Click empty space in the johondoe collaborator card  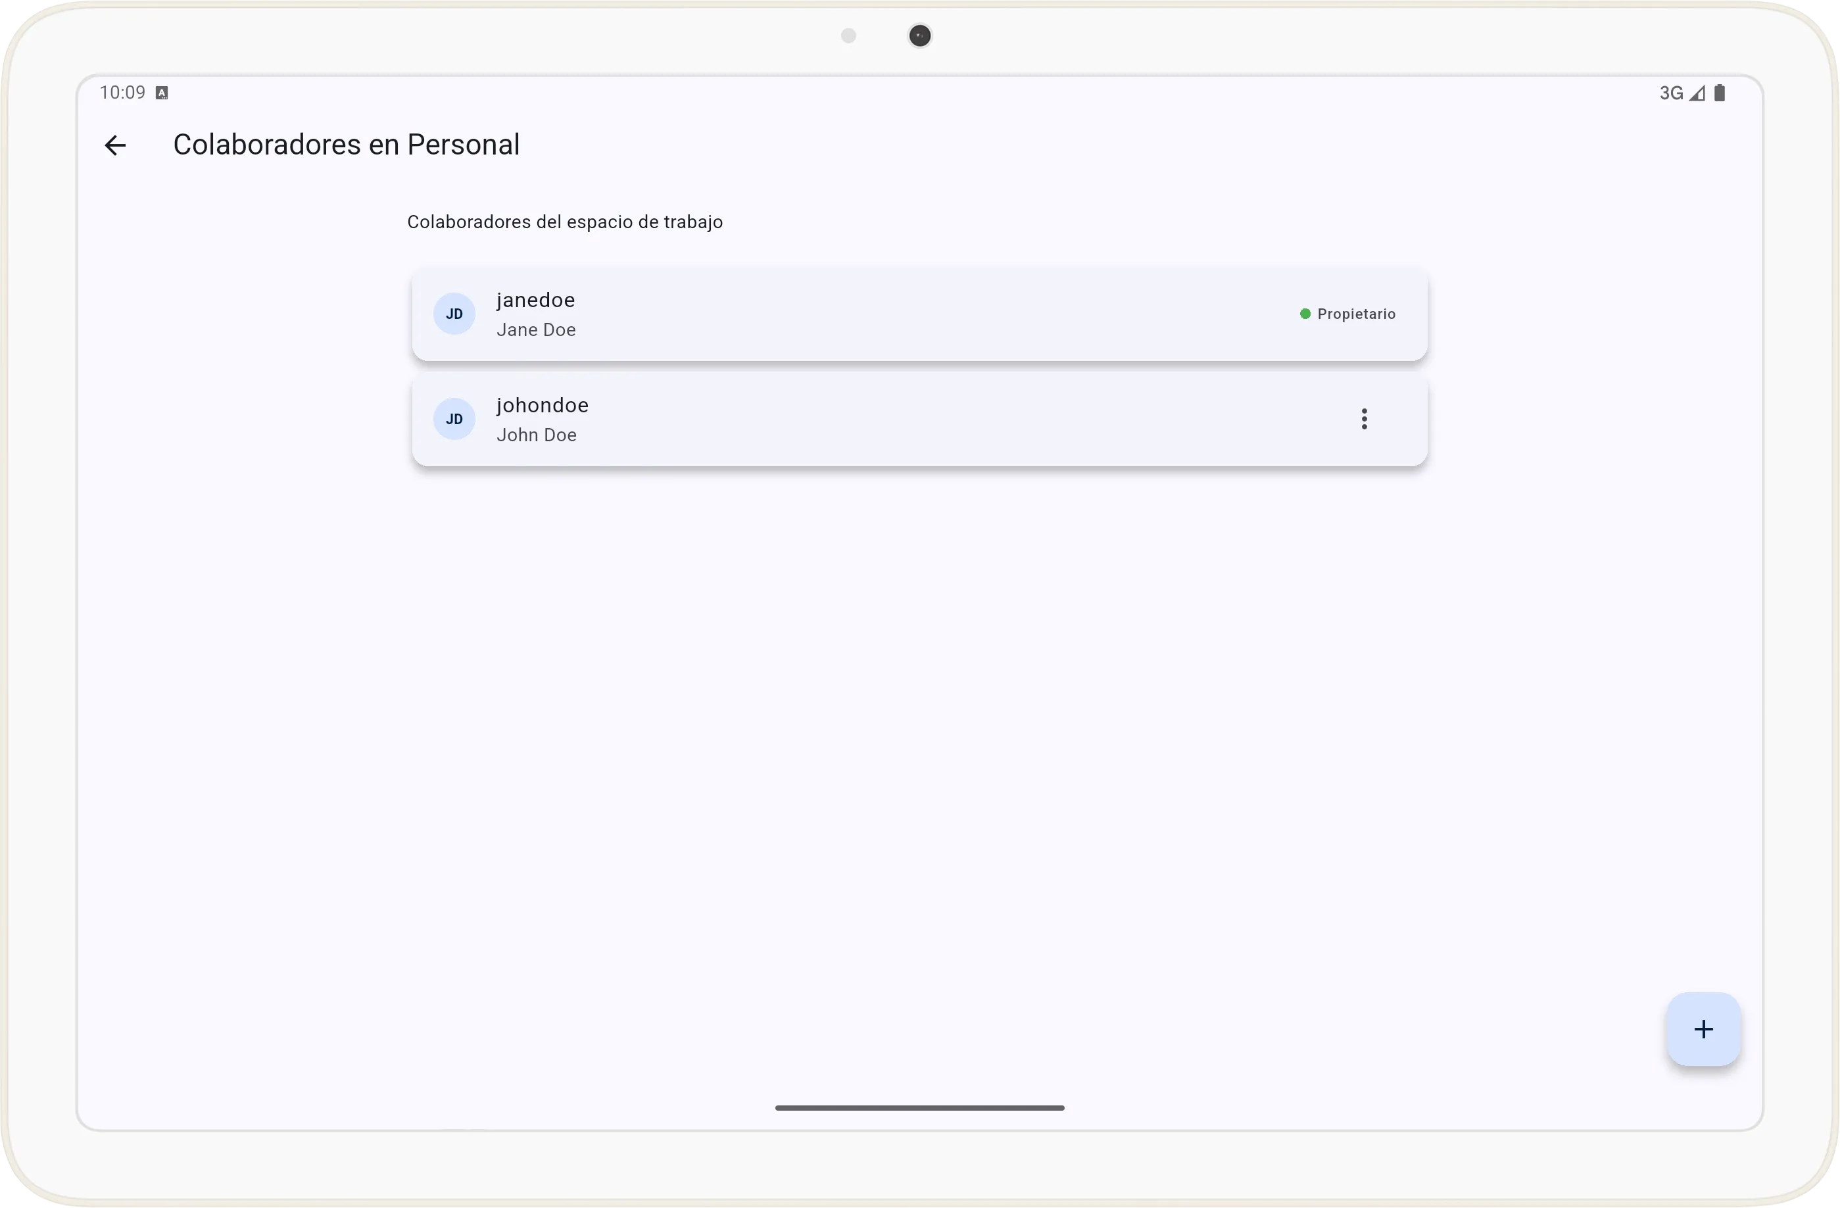coord(928,419)
